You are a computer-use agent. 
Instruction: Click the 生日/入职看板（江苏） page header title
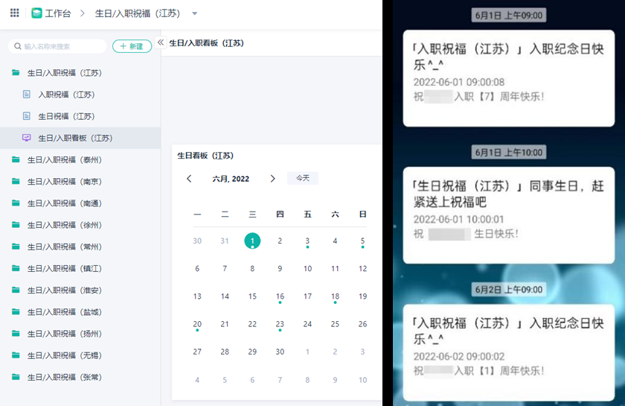[x=207, y=43]
